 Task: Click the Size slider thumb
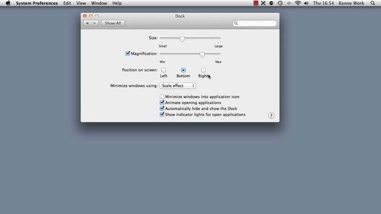pyautogui.click(x=182, y=39)
